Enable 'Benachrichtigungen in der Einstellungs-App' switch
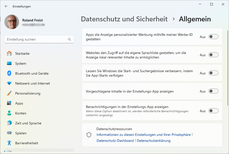 tap(213, 111)
